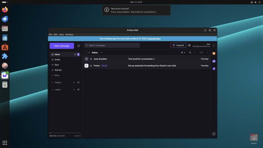Tick the select all messages checkbox
263x148 pixels.
(86, 53)
